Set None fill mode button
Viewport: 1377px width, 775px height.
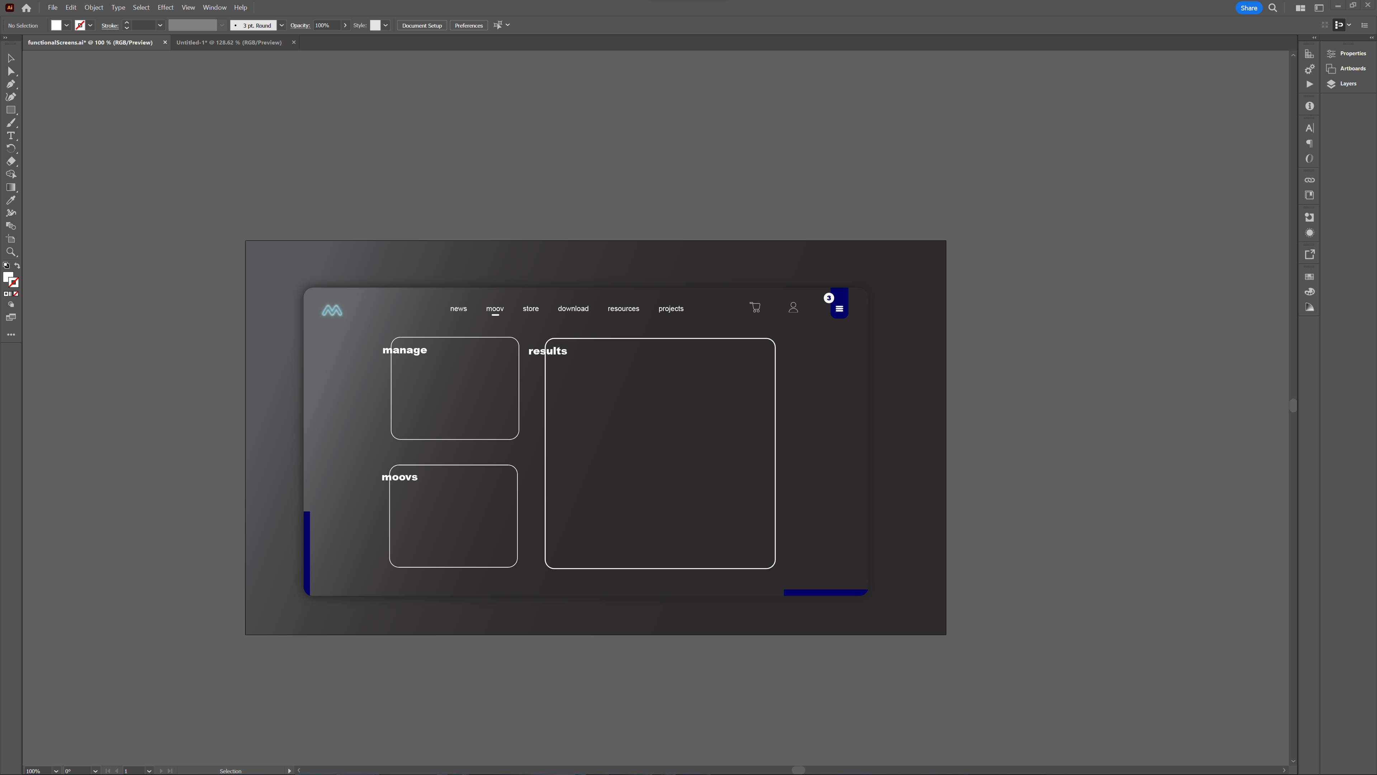coord(15,293)
